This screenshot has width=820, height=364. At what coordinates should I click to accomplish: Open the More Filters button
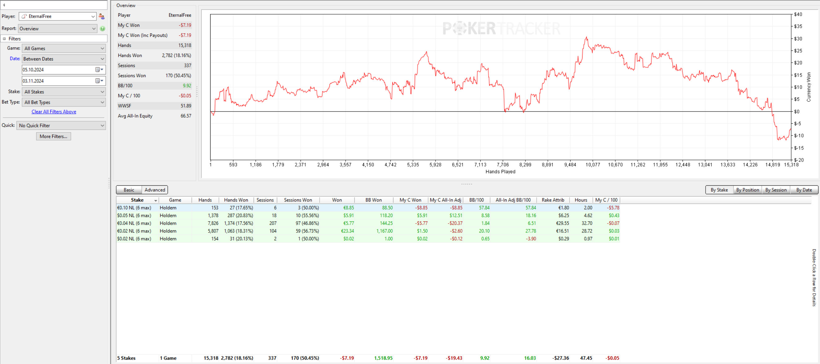click(53, 136)
